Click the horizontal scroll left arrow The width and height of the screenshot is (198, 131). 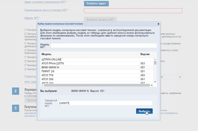click(x=42, y=85)
